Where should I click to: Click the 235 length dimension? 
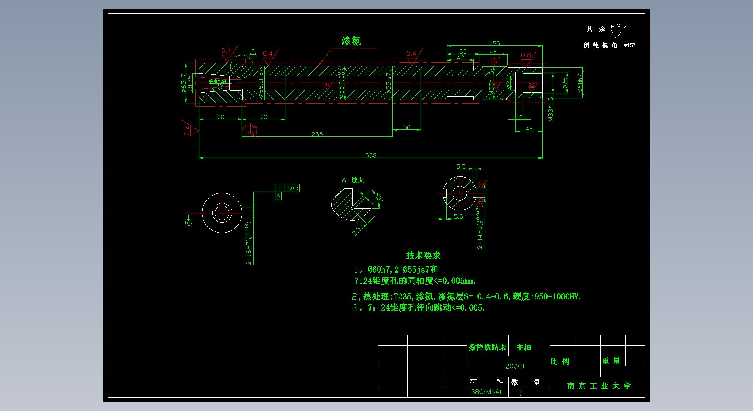tap(317, 134)
